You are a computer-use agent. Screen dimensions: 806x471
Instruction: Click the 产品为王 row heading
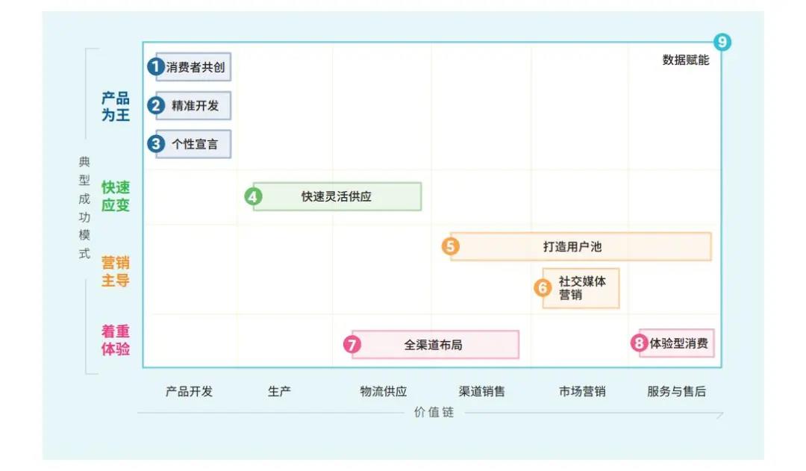pos(116,107)
